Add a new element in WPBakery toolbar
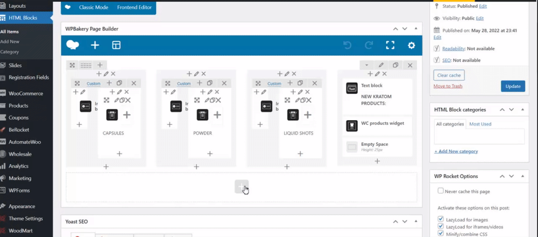This screenshot has width=538, height=237. (95, 45)
